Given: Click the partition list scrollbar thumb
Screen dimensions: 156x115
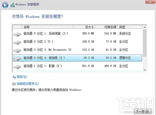Looking at the screenshot, I should (145, 43).
